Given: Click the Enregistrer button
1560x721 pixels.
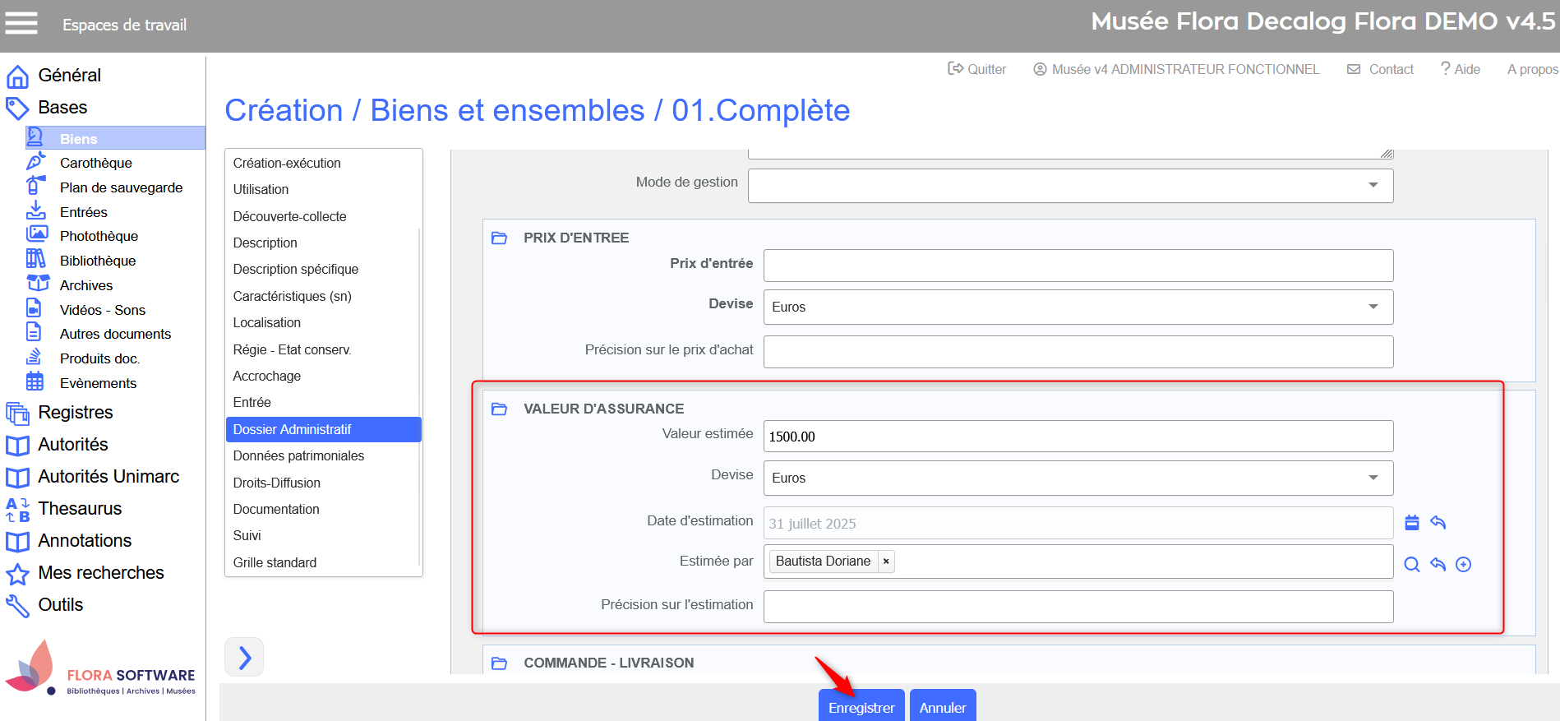Looking at the screenshot, I should tap(861, 707).
